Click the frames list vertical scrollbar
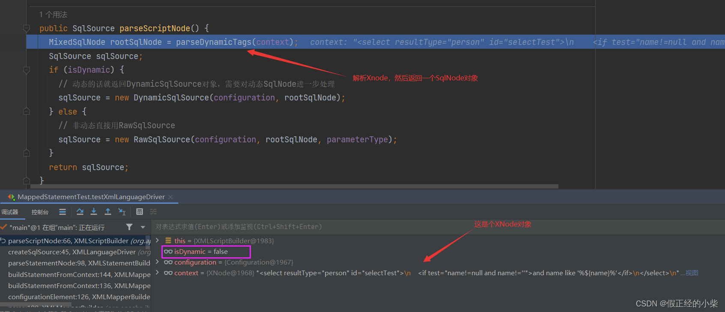The width and height of the screenshot is (725, 312). coord(148,242)
